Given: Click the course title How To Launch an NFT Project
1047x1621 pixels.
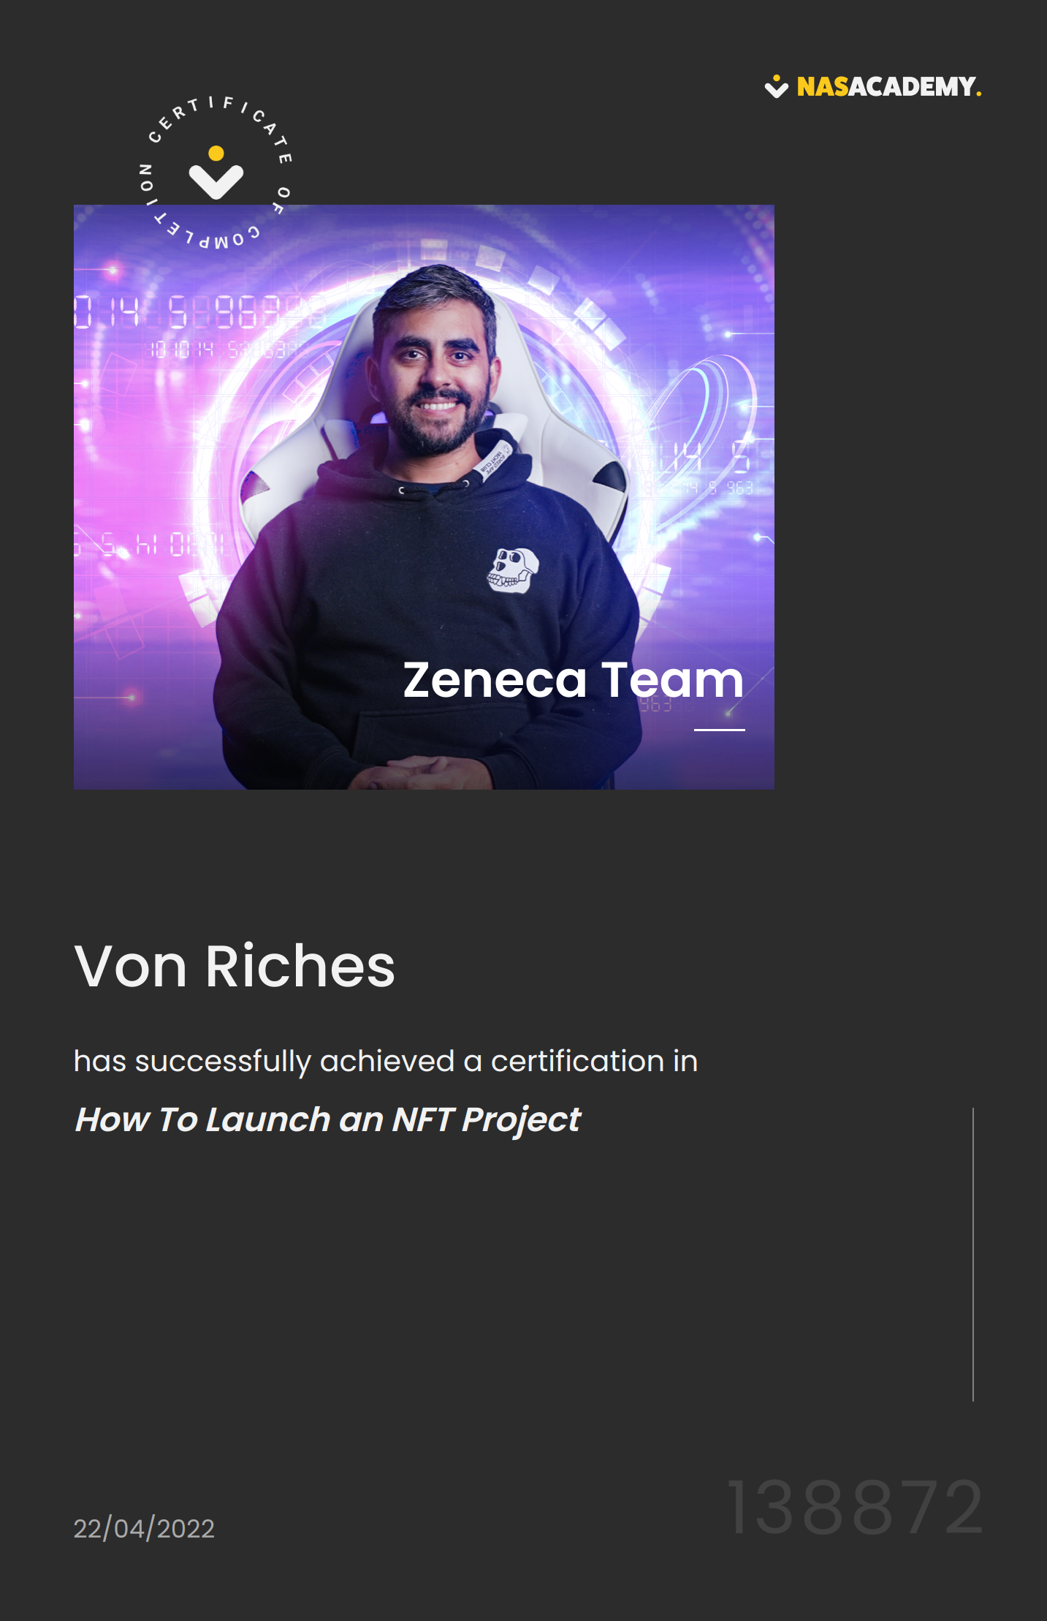Looking at the screenshot, I should [328, 1120].
